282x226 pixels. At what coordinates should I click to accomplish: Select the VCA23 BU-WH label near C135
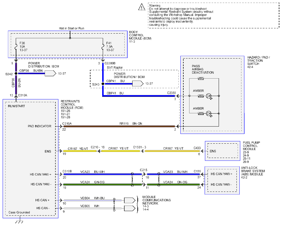coord(175,172)
